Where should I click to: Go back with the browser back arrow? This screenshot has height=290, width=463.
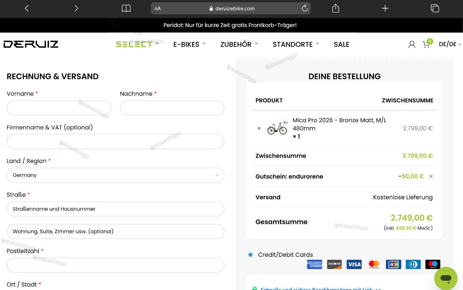coord(27,8)
